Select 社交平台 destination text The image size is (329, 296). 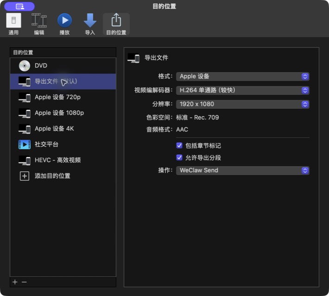click(46, 145)
